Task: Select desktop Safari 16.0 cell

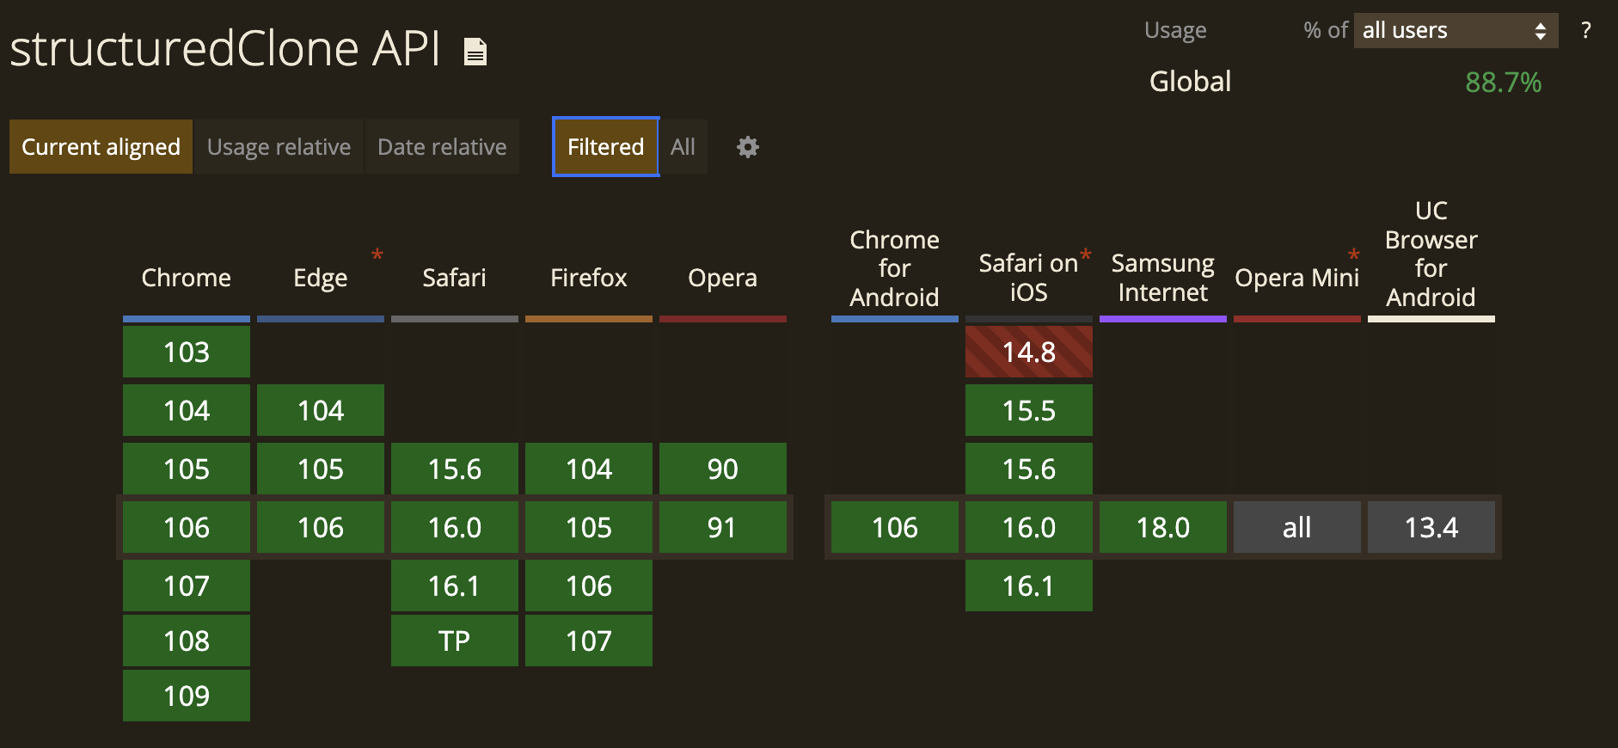Action: pyautogui.click(x=455, y=527)
